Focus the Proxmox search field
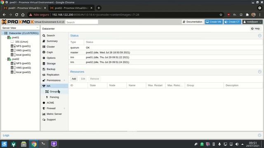This screenshot has width=264, height=148. 82,22
